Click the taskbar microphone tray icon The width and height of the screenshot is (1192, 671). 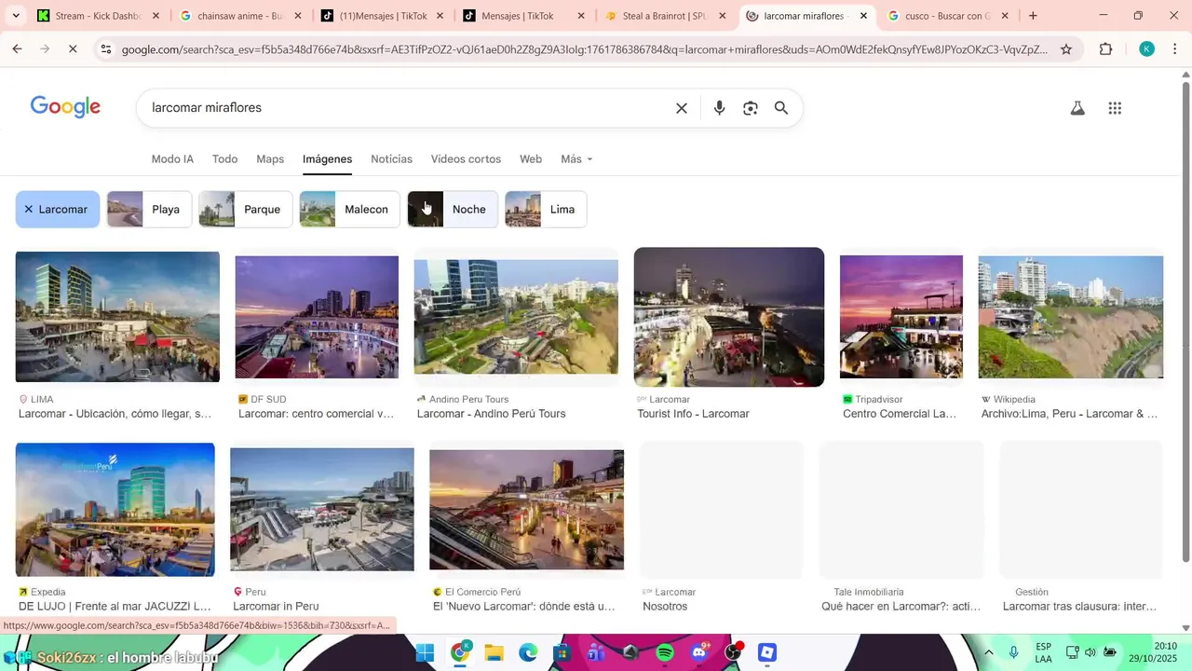(1013, 652)
